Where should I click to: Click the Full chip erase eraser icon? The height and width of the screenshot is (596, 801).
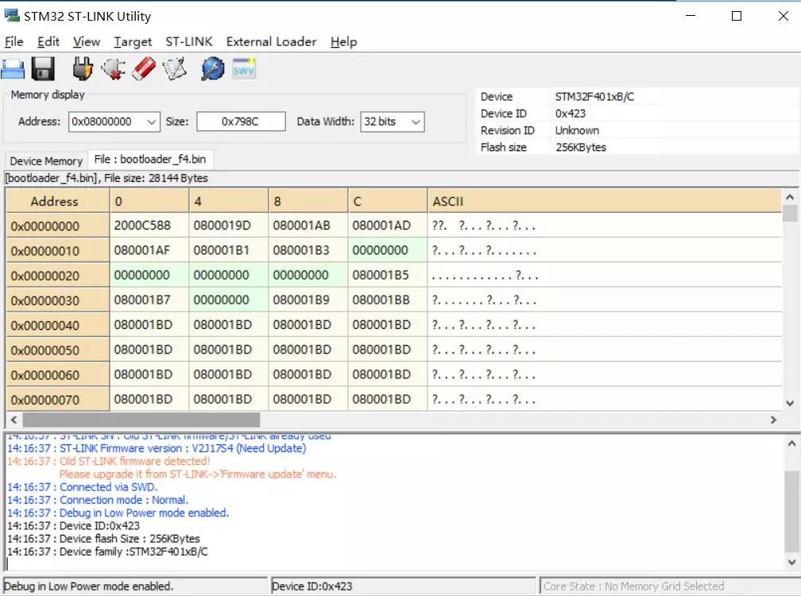coord(143,69)
